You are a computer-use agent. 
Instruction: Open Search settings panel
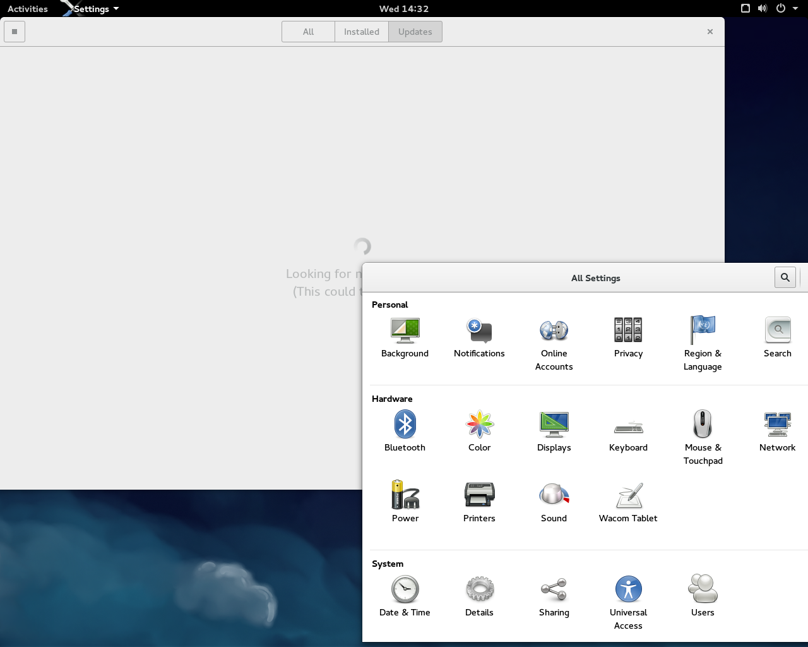777,338
